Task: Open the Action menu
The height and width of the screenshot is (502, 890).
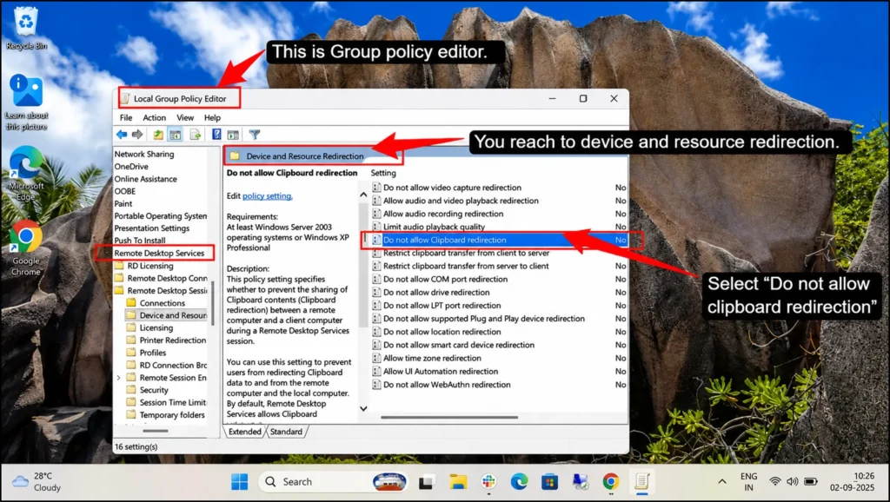Action: (x=155, y=117)
